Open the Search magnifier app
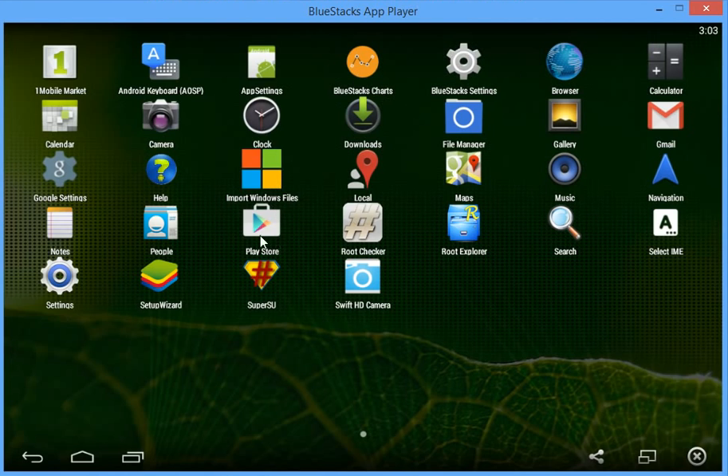The width and height of the screenshot is (728, 476). 565,223
